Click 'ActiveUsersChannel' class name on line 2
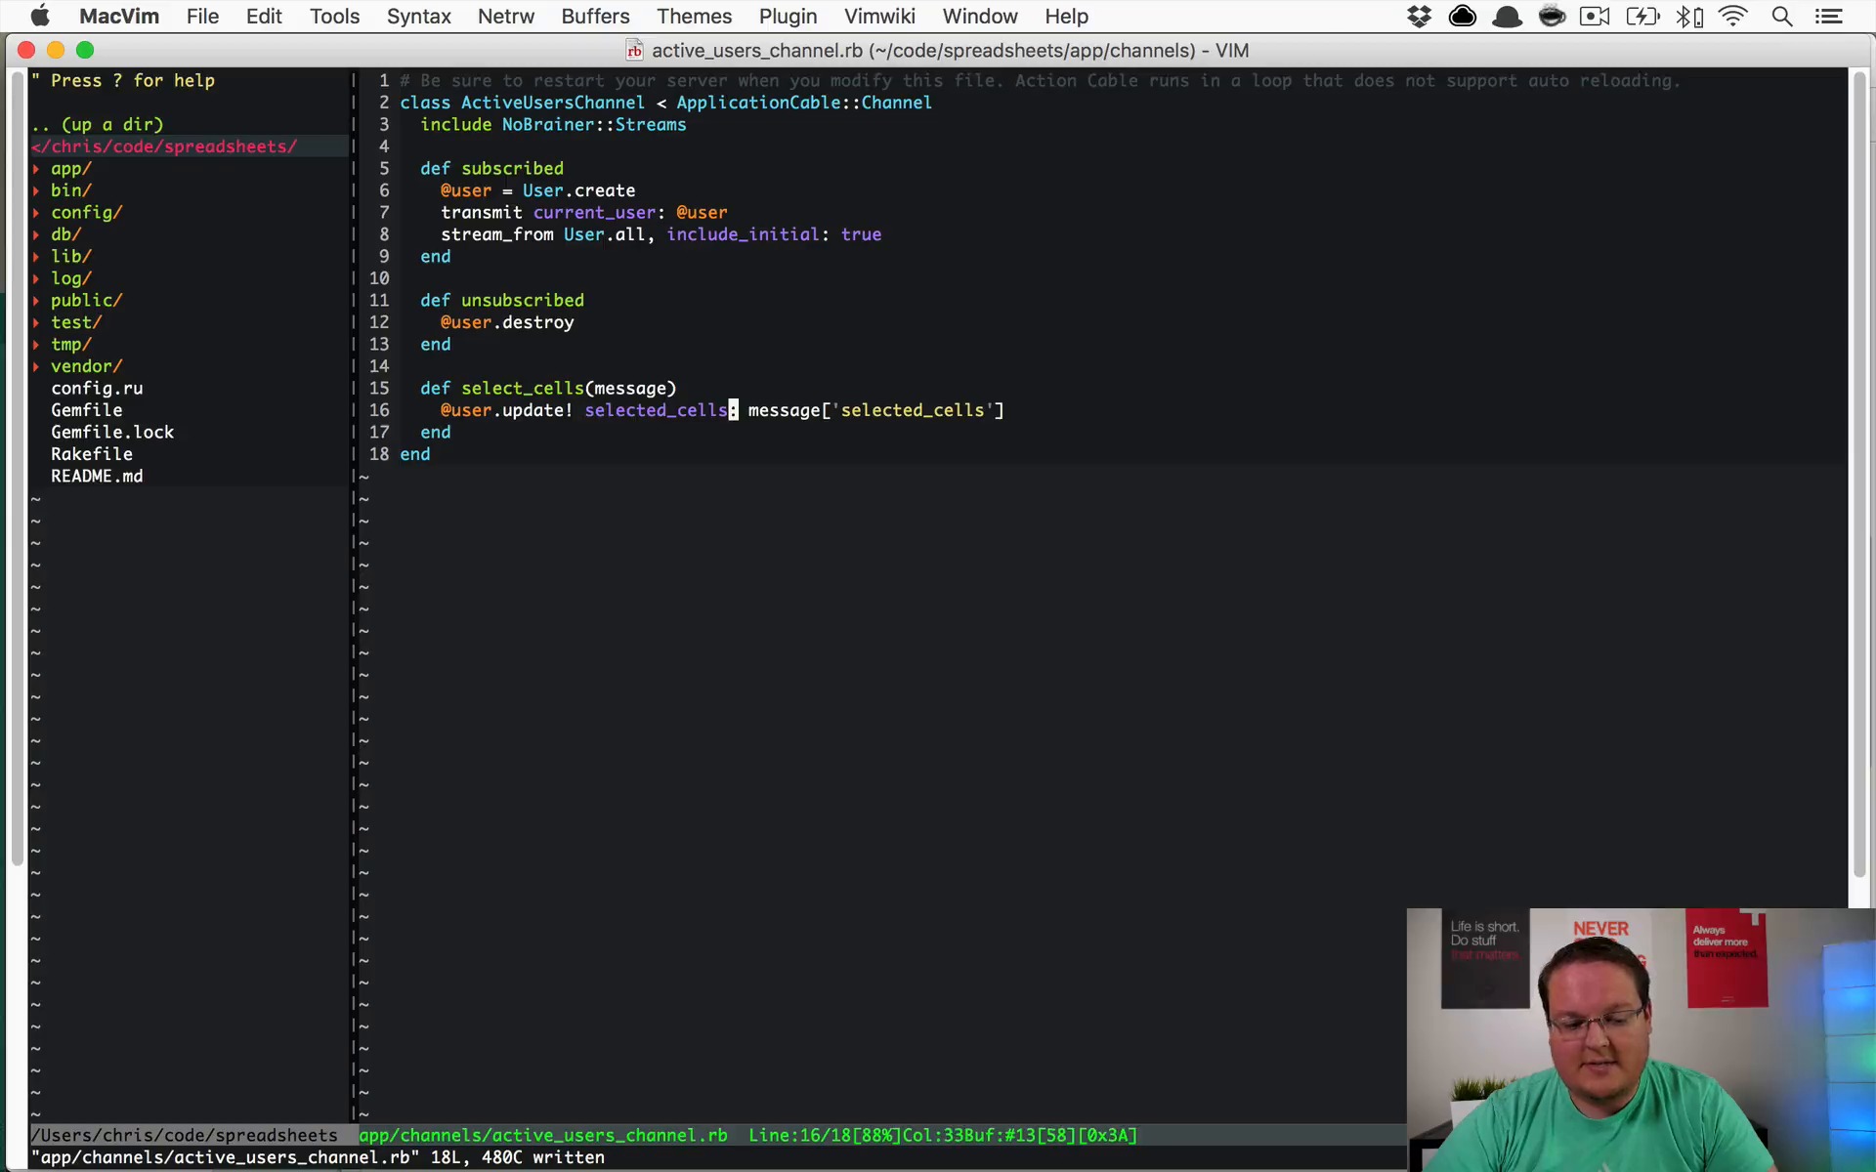Image resolution: width=1876 pixels, height=1172 pixels. click(x=553, y=103)
